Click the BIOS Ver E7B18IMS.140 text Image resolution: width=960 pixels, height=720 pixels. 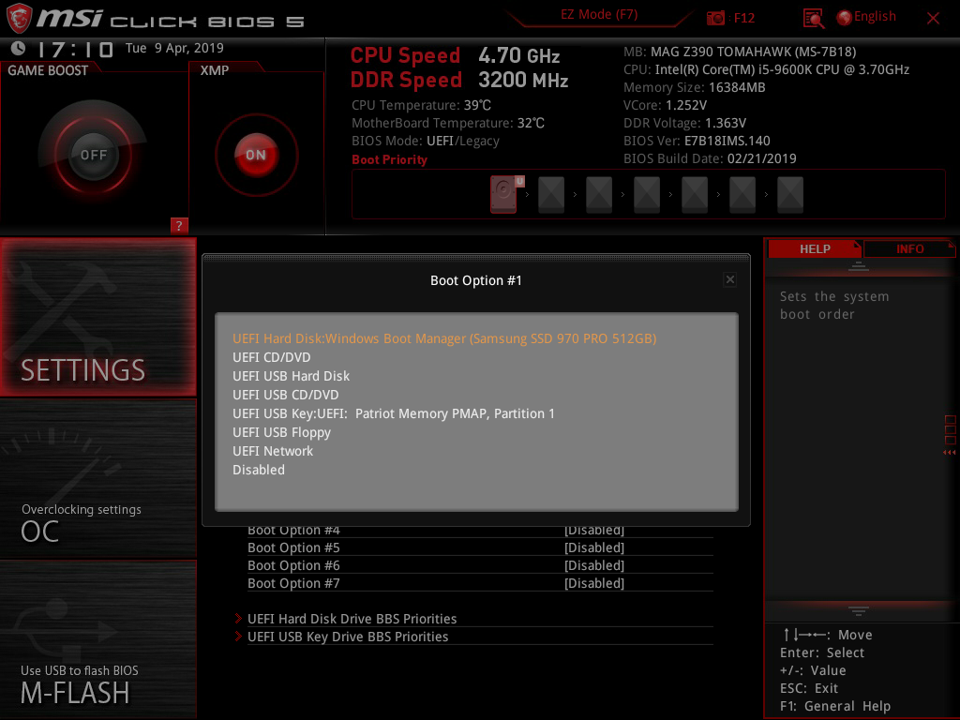[x=697, y=141]
